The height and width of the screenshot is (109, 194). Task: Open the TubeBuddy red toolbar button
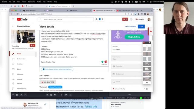click(125, 19)
